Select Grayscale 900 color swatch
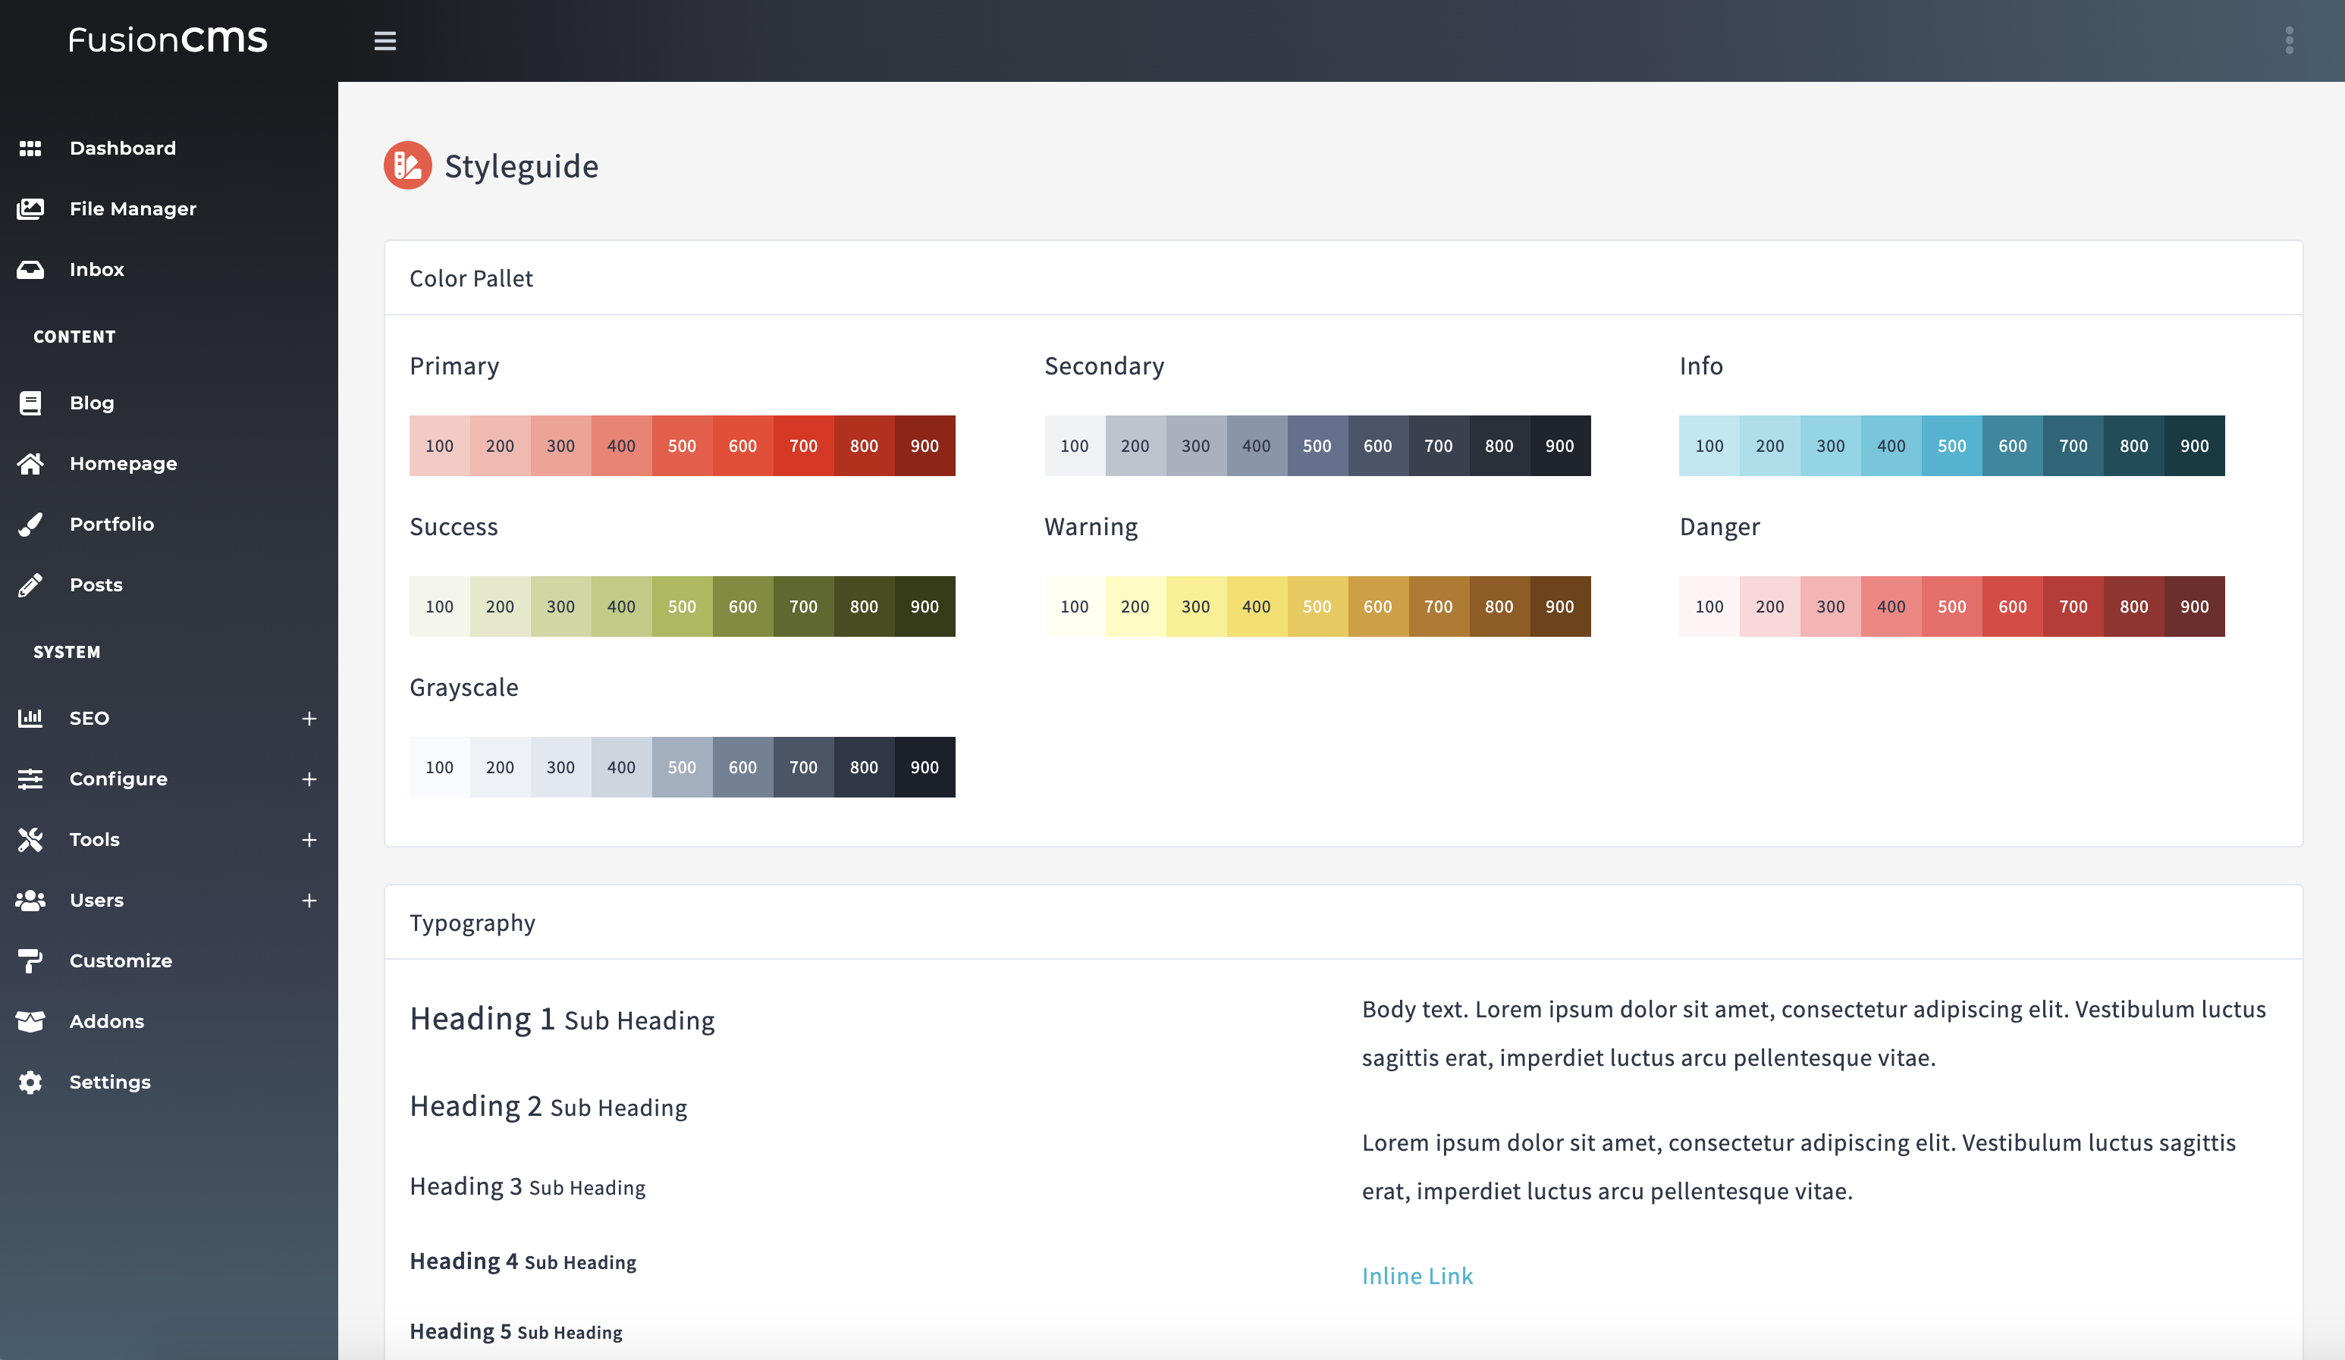The height and width of the screenshot is (1360, 2345). (925, 767)
